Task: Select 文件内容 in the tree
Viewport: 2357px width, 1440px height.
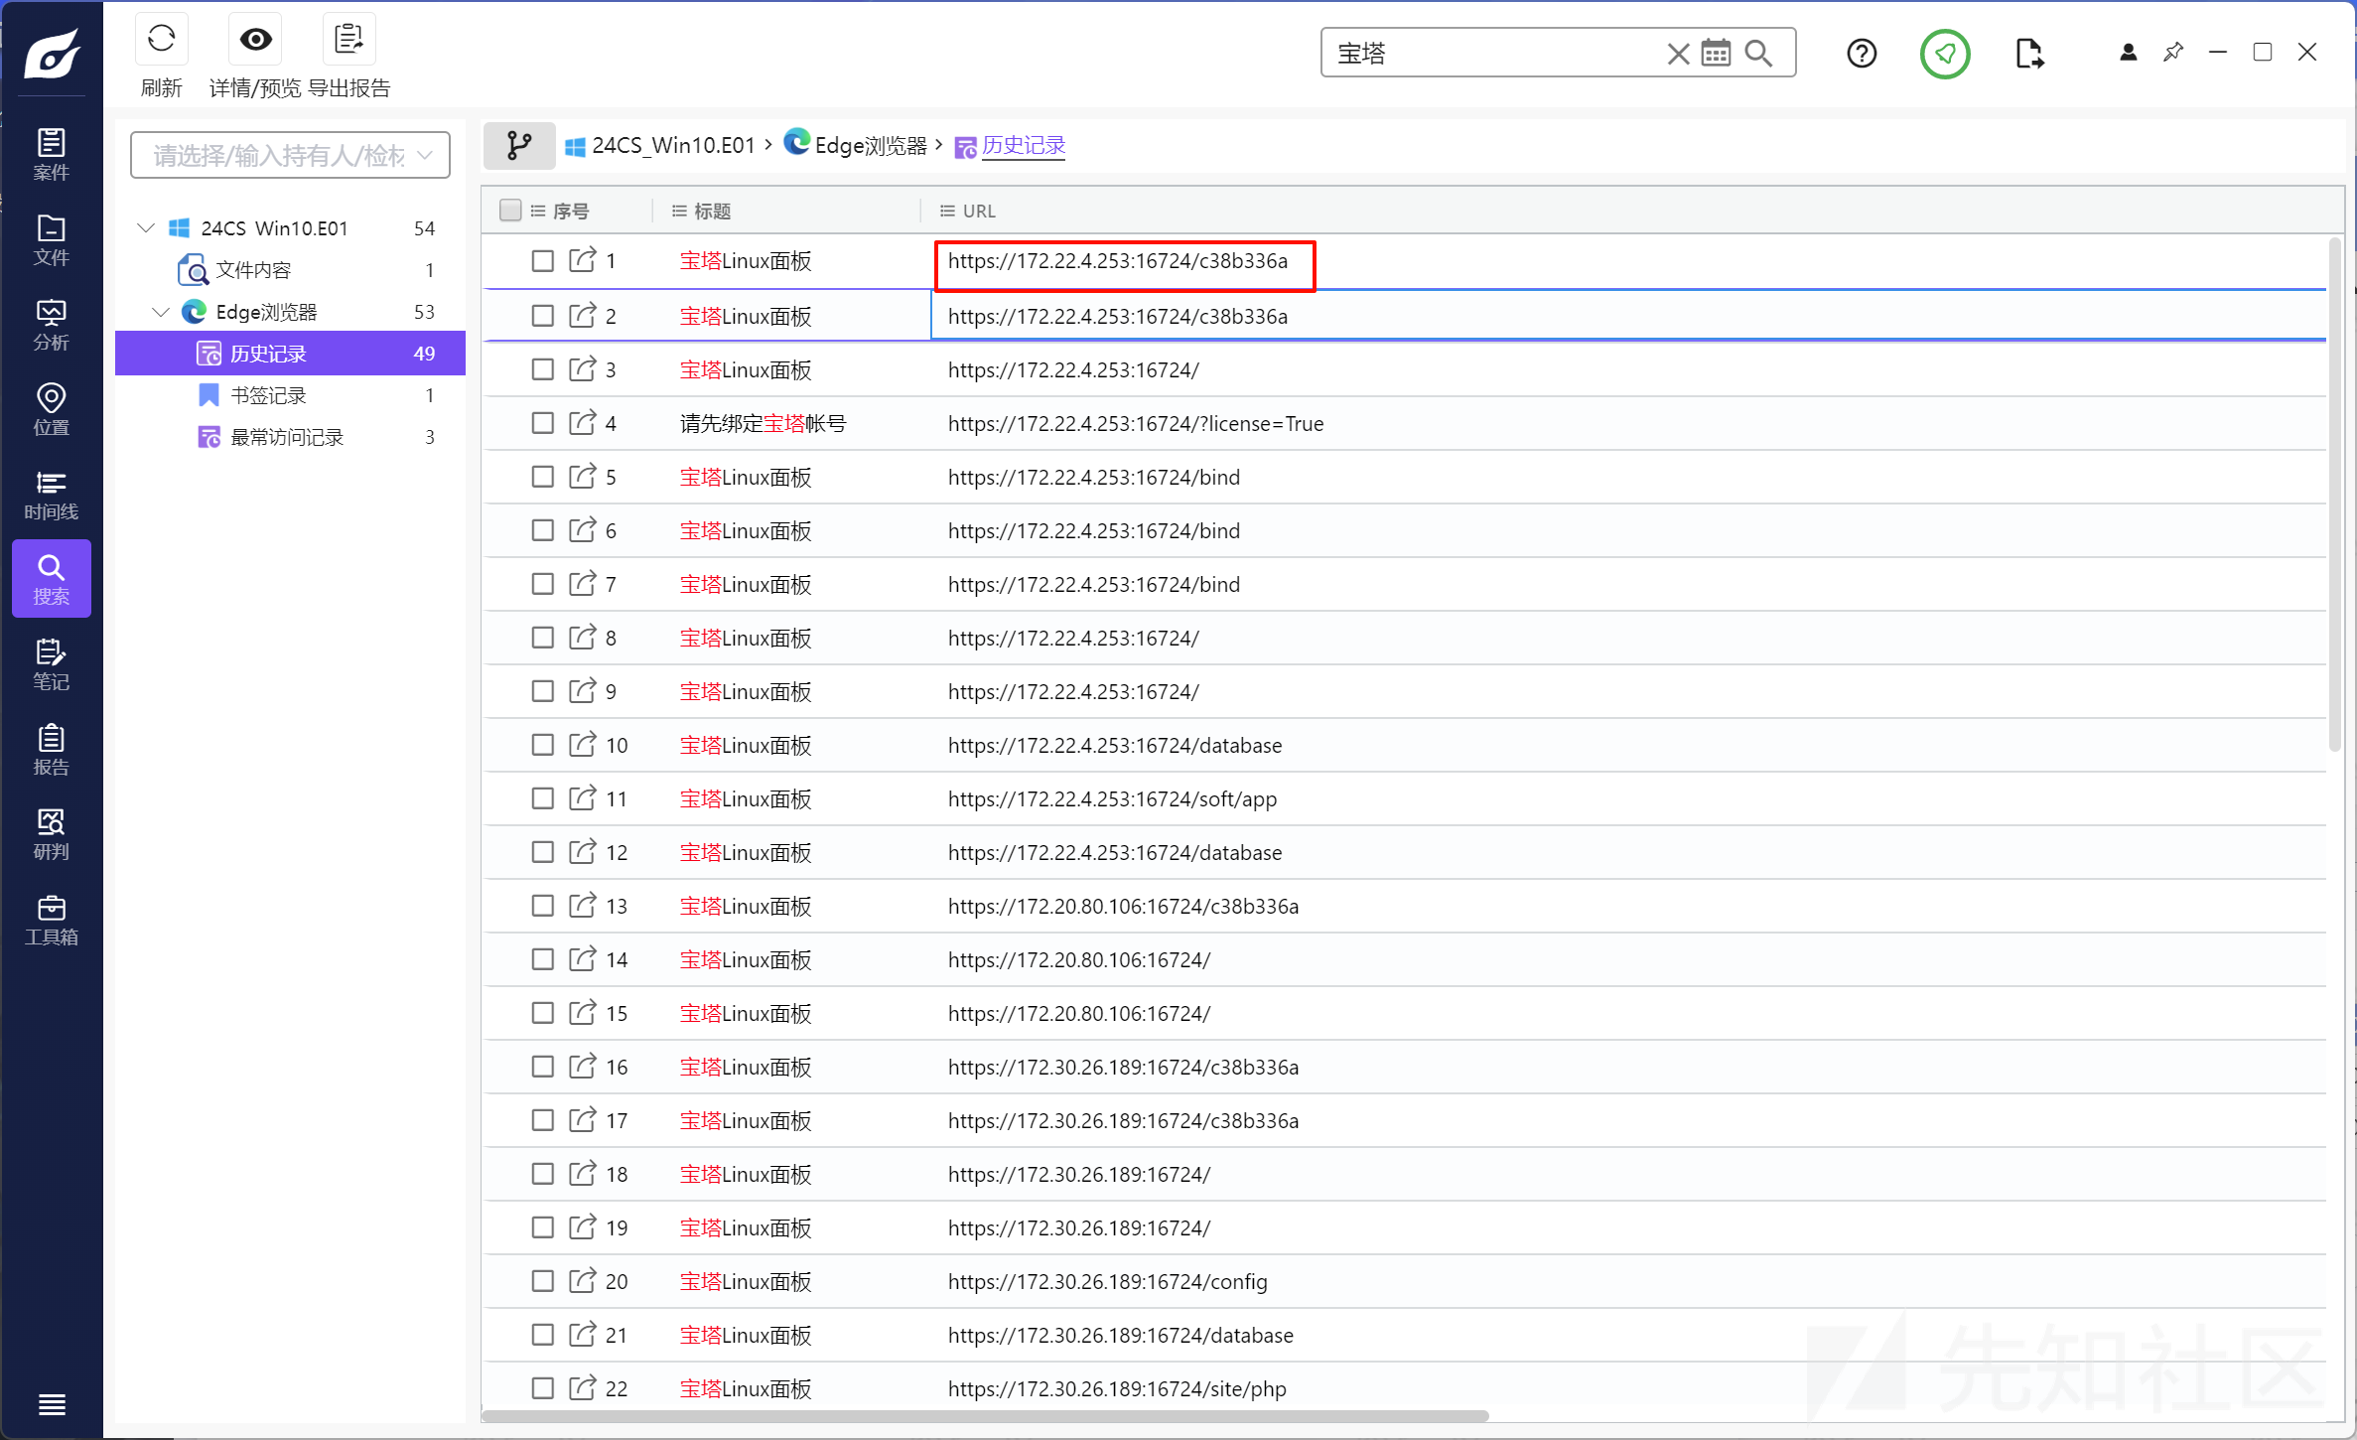Action: [253, 270]
